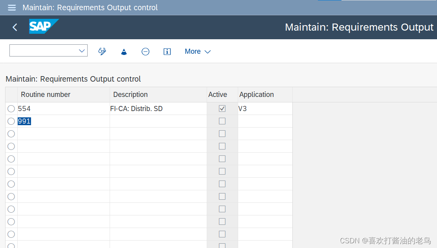The image size is (437, 248).
Task: Open the Information icon
Action: [x=167, y=51]
